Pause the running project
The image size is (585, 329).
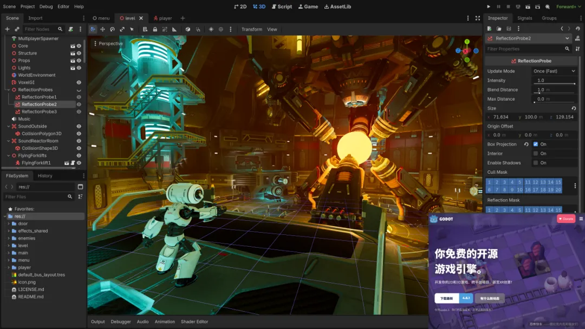[498, 6]
